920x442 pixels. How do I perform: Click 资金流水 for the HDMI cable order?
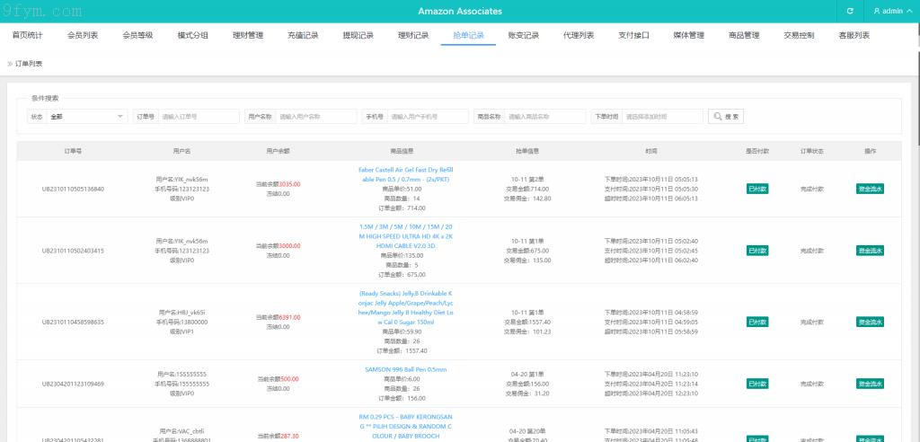(870, 251)
